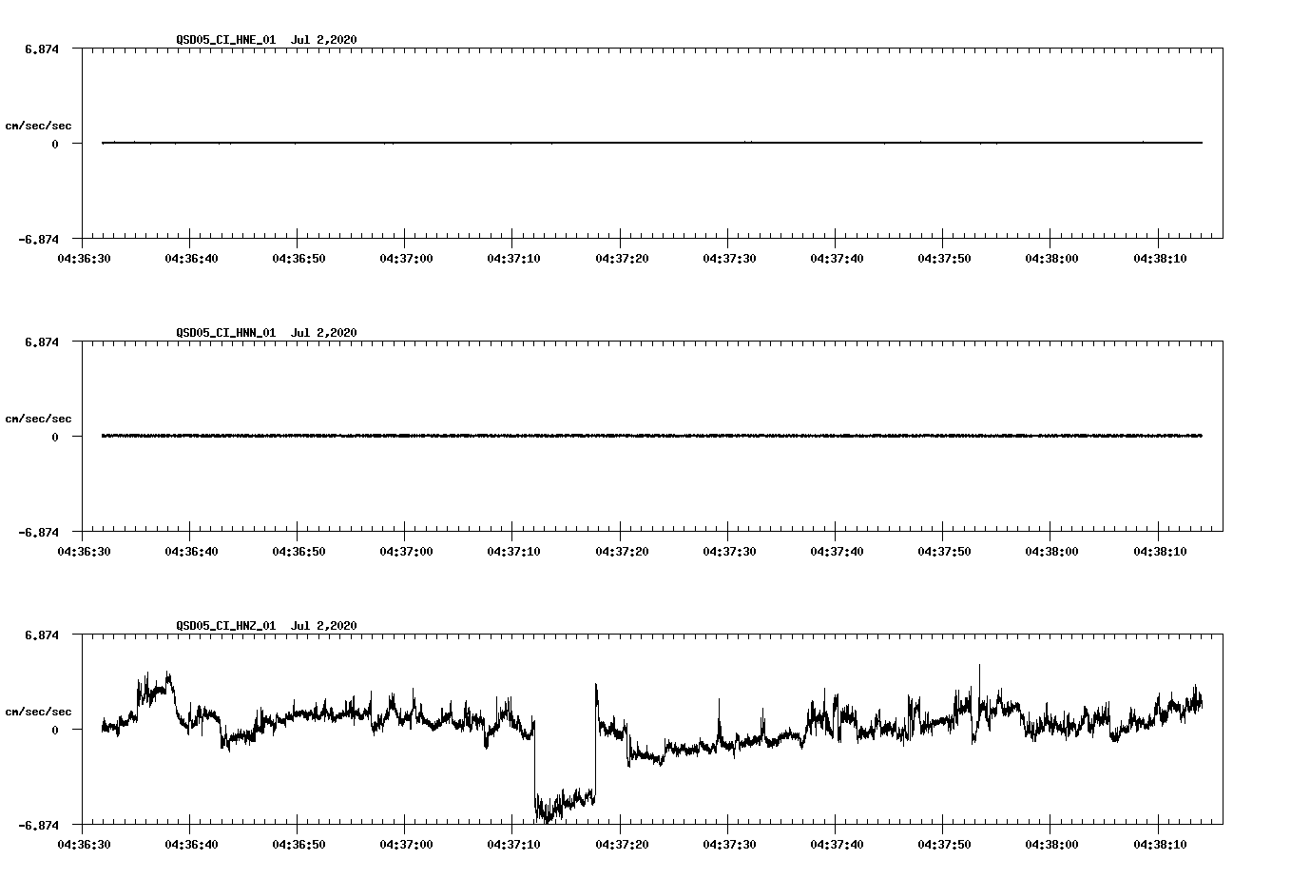
Task: Click 04:37:50 time label under HNN plot
Action: [944, 551]
